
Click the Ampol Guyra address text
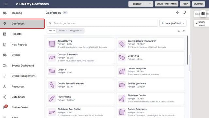(84, 47)
